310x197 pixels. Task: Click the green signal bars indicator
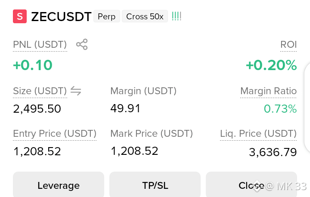click(177, 16)
